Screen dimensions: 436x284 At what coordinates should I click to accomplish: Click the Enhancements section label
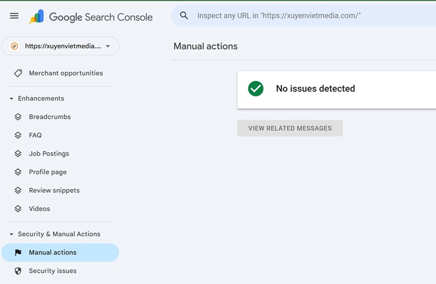click(x=41, y=98)
